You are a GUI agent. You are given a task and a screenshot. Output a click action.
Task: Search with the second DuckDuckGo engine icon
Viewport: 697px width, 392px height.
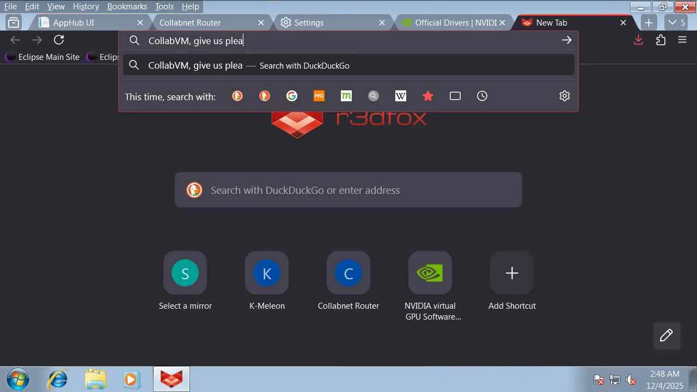tap(265, 96)
